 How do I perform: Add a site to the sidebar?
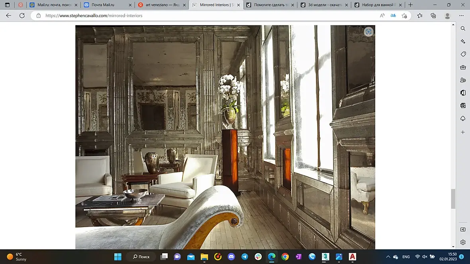463,132
